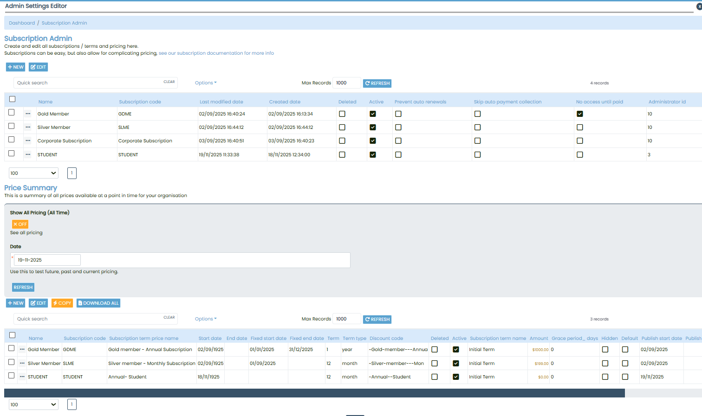
Task: Open the Options dropdown in price summary
Action: click(x=206, y=319)
